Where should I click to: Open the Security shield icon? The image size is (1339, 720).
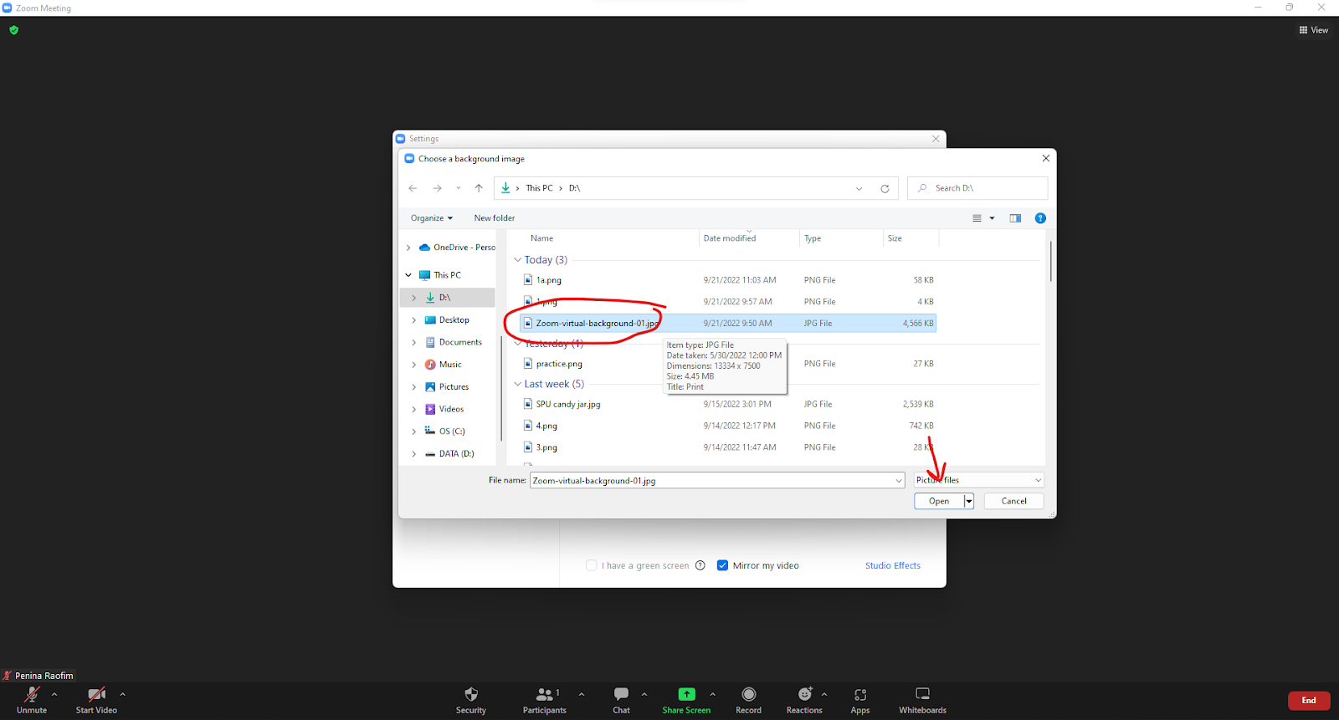[471, 694]
